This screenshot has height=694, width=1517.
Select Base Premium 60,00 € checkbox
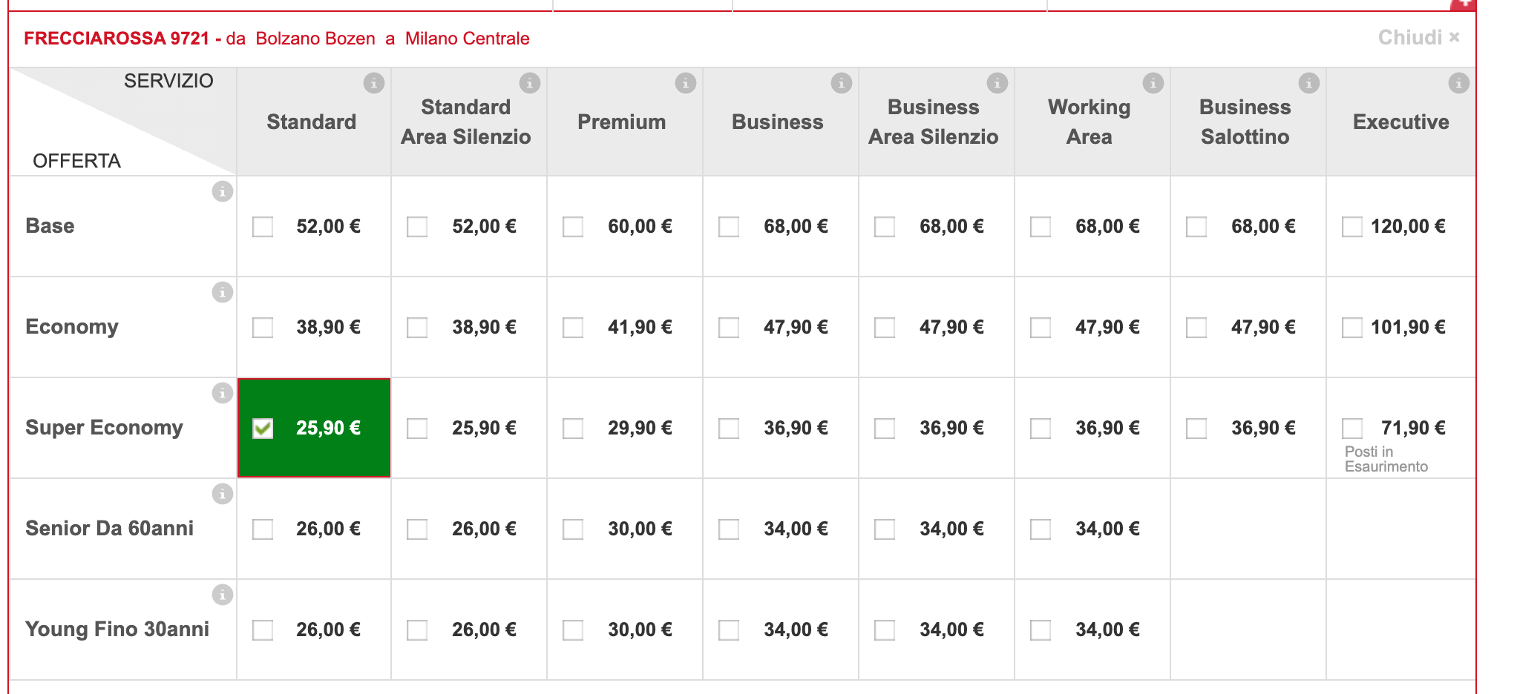(573, 227)
